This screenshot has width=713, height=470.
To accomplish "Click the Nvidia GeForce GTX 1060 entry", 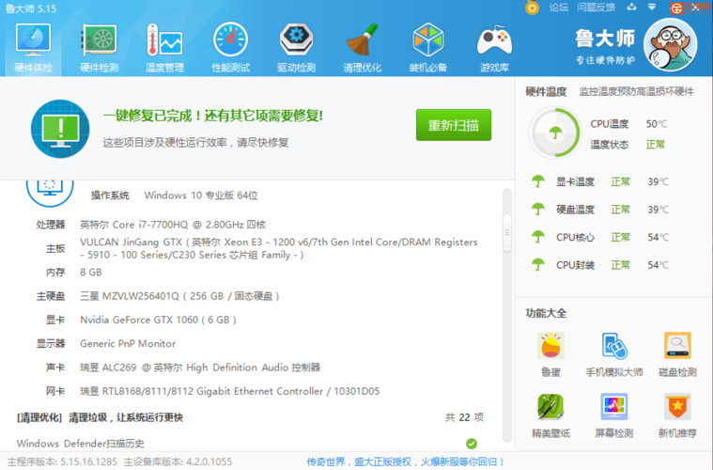I will pos(158,320).
